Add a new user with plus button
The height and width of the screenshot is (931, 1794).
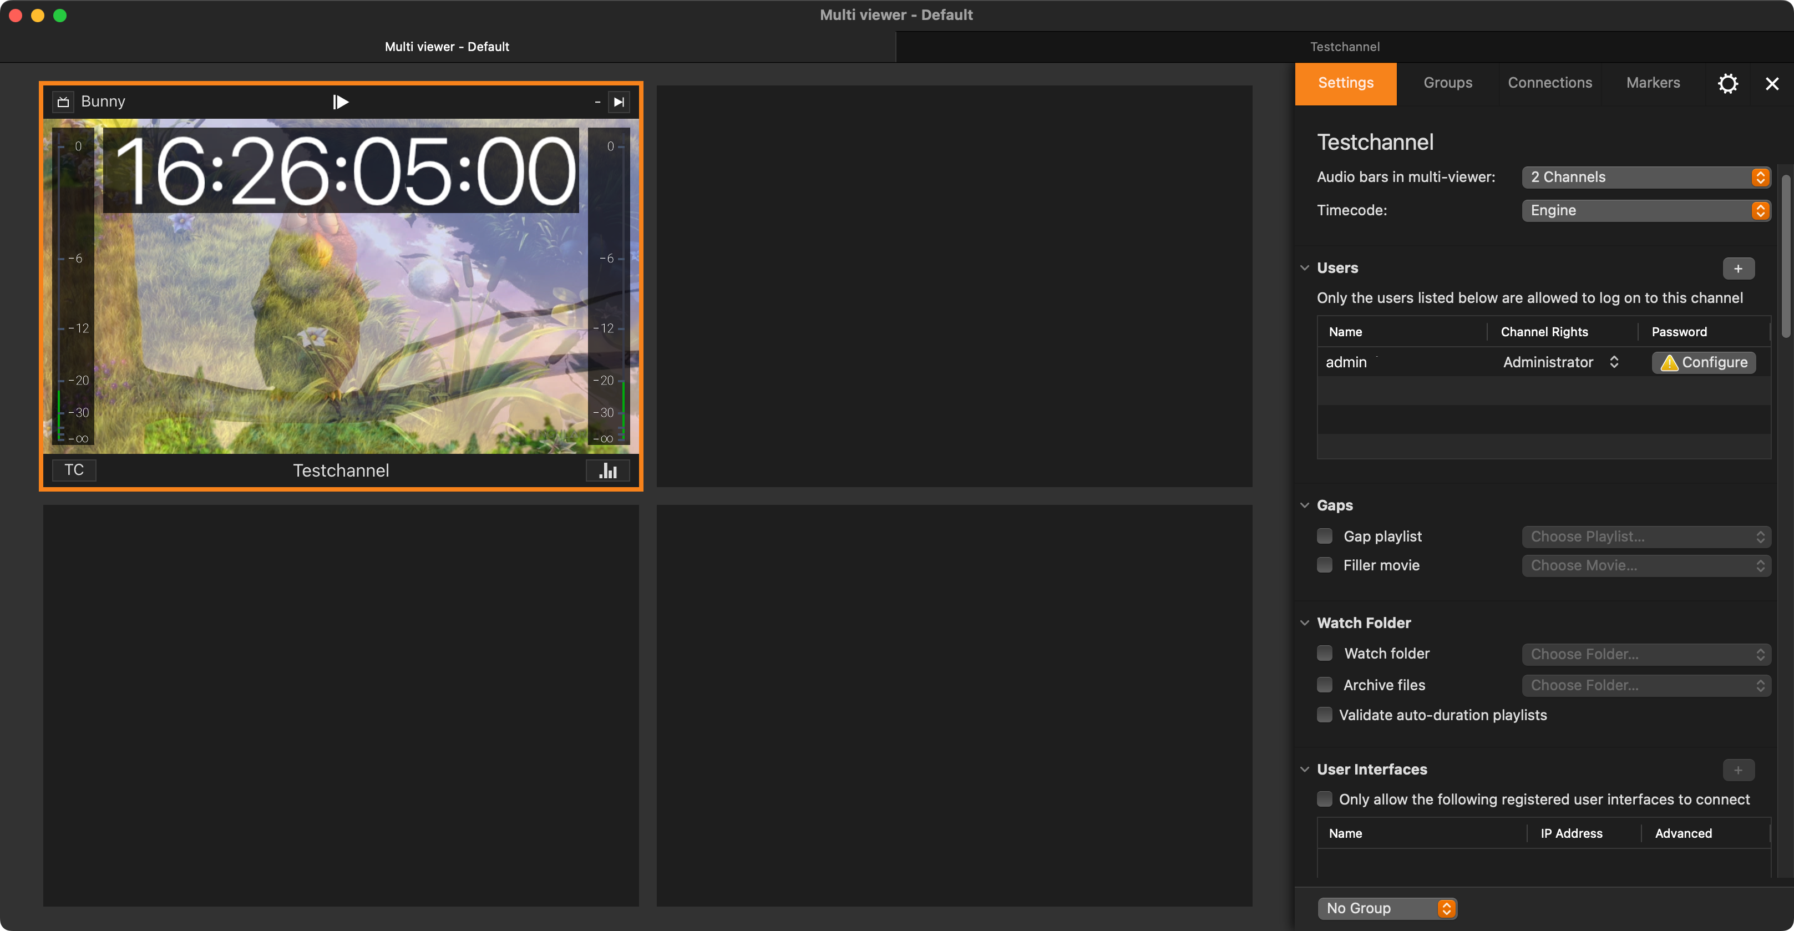pos(1739,269)
